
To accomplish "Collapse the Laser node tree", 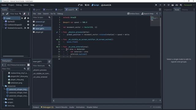I will click(2, 18).
